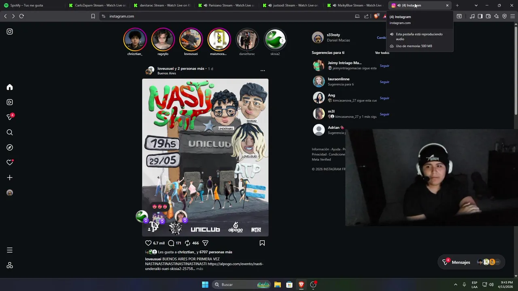Follow Ang with Seguir
The image size is (518, 291).
tap(384, 98)
